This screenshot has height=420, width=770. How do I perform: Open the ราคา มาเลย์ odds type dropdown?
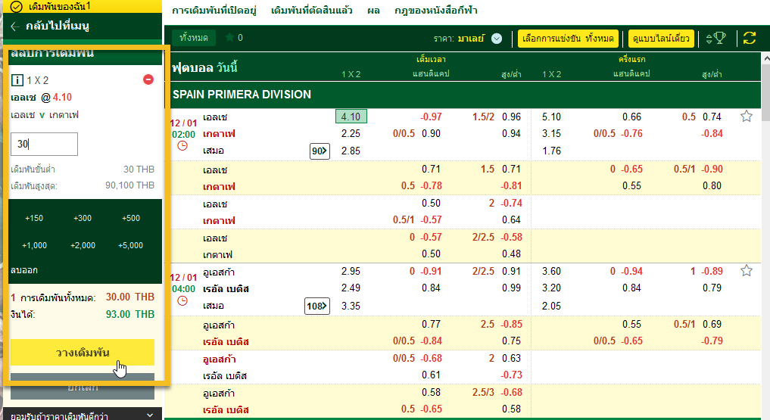click(496, 39)
